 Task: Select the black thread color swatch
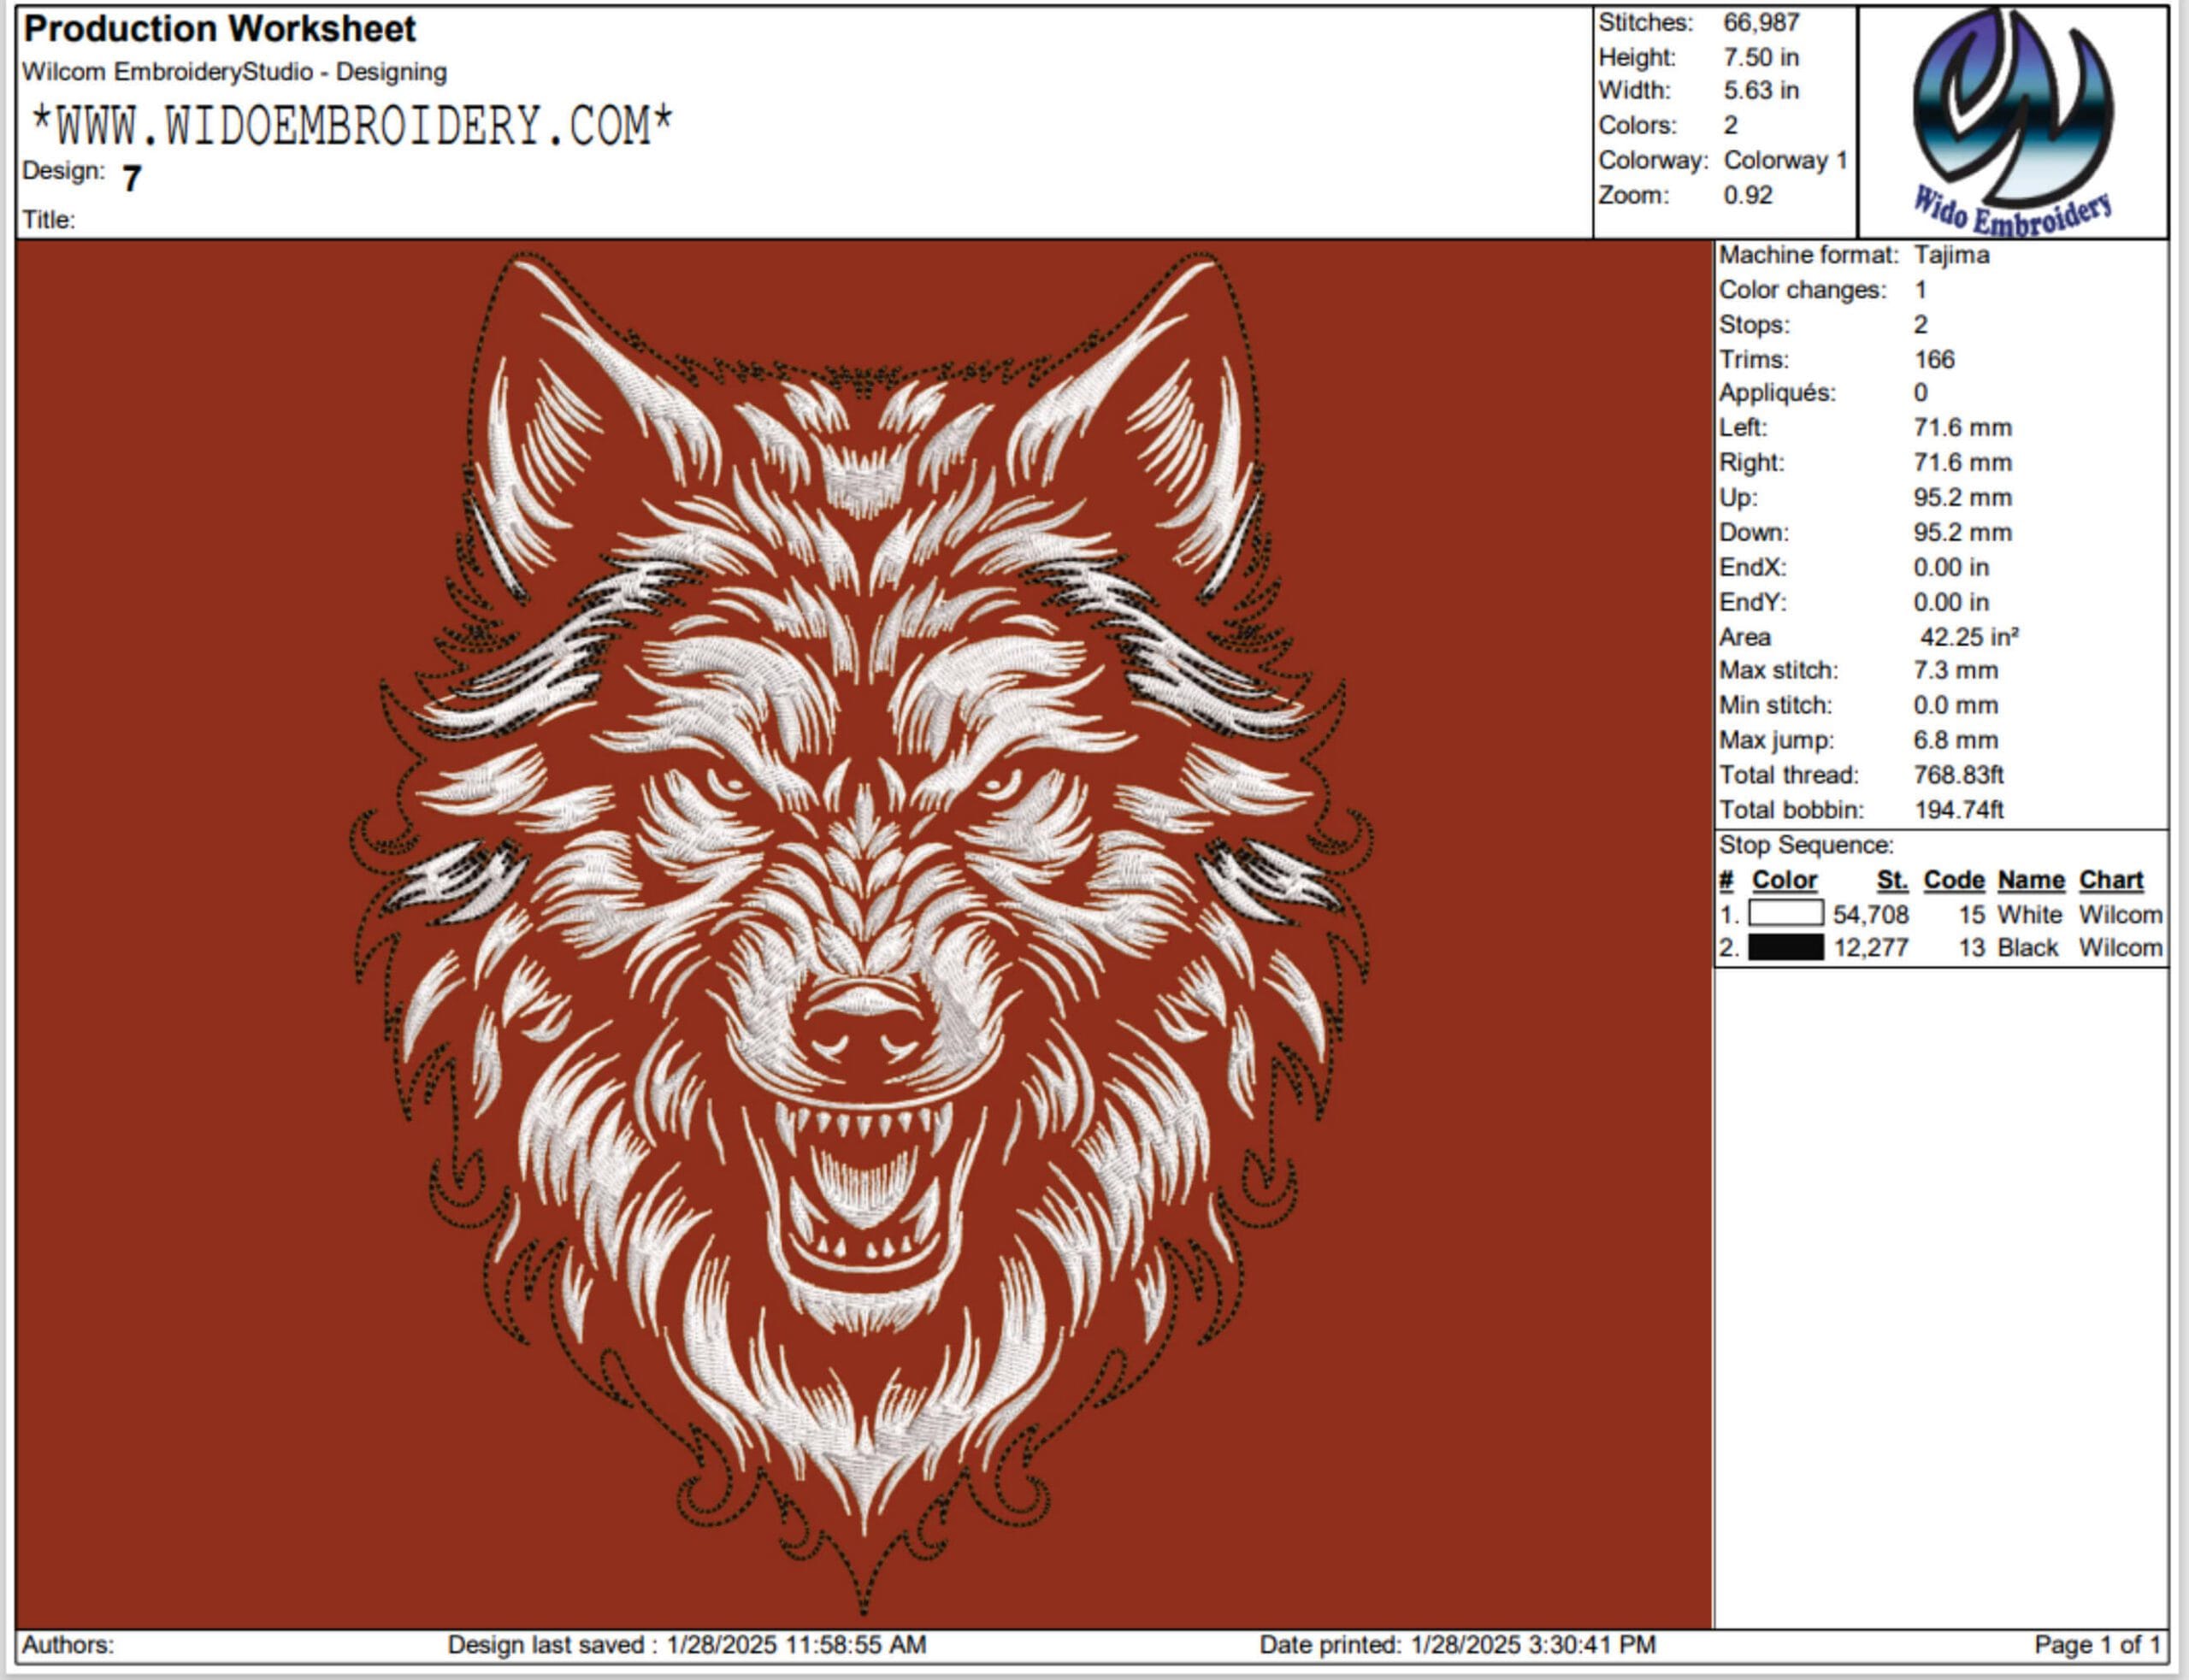click(1786, 948)
